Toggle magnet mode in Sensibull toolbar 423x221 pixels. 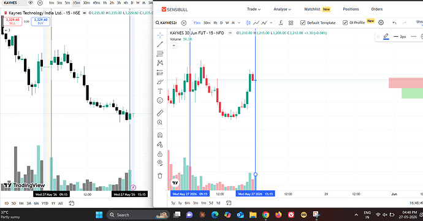click(160, 135)
